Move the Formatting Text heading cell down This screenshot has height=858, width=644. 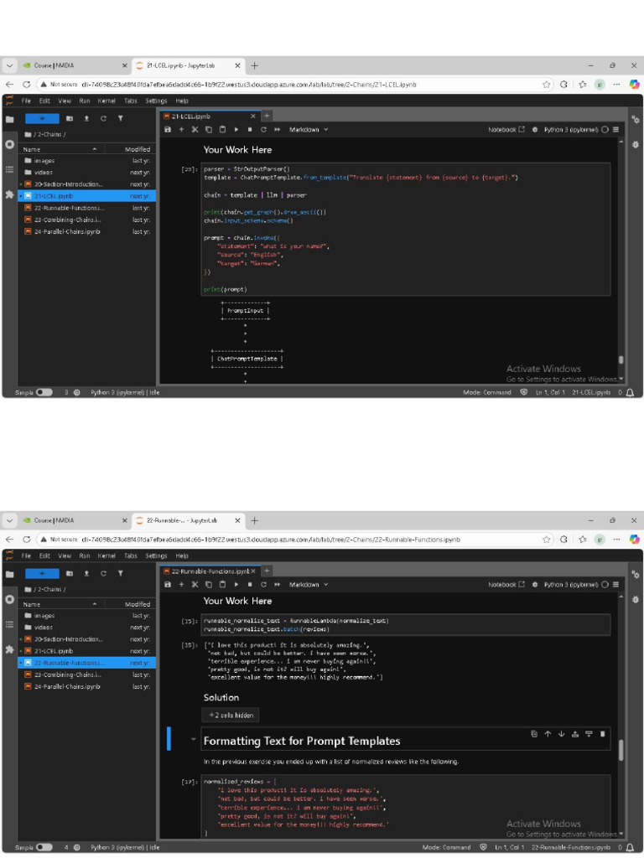(561, 734)
